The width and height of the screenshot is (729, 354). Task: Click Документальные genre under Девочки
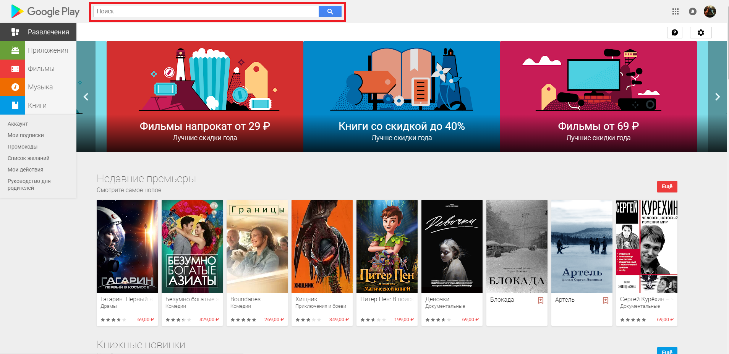click(445, 306)
